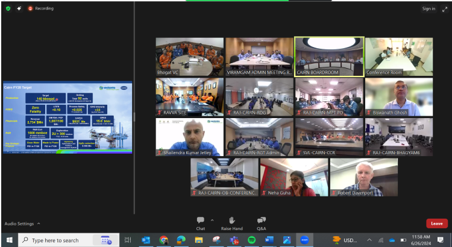Open the Chat panel
Screen dimensions: 452x247
tap(200, 221)
